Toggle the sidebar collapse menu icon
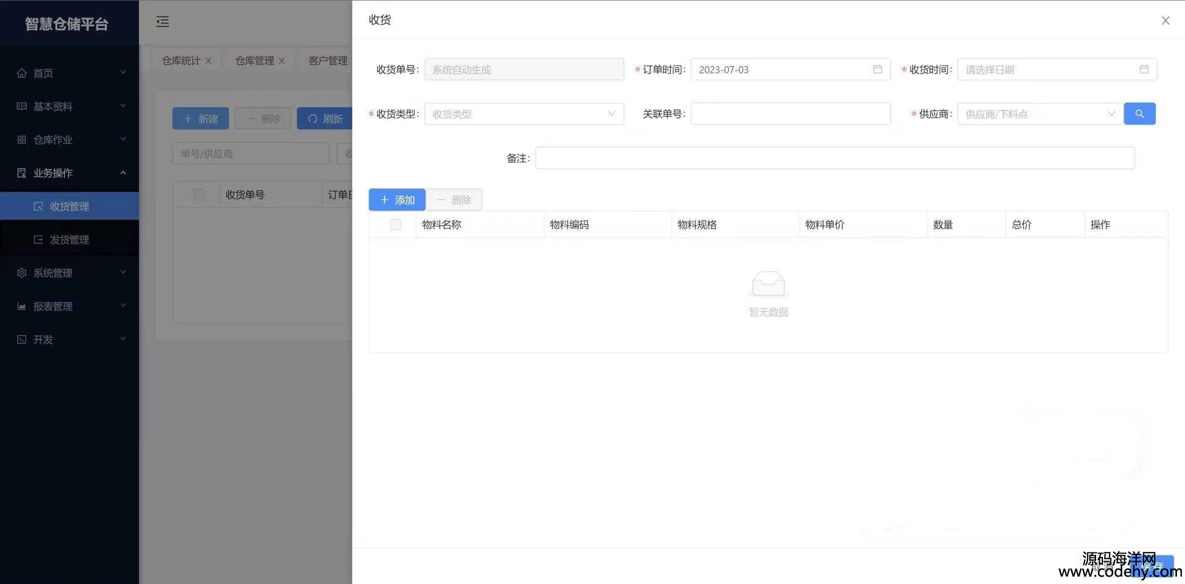Viewport: 1185px width, 584px height. (x=162, y=22)
